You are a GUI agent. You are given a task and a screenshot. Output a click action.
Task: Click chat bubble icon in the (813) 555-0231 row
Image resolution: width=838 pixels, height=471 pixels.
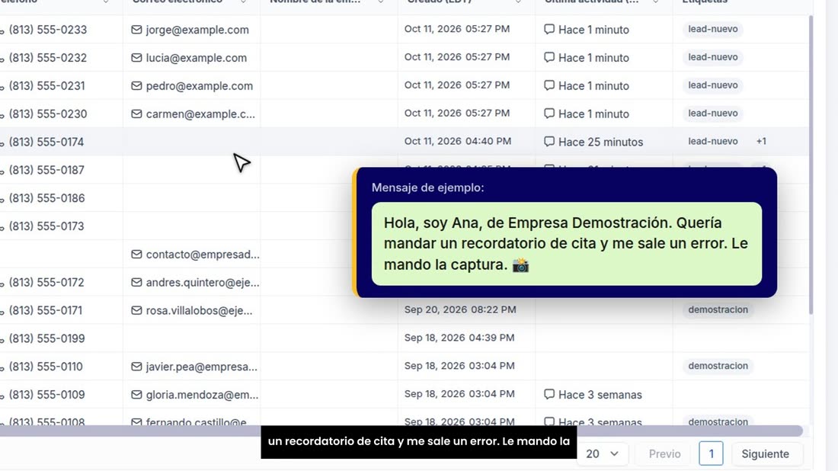point(549,85)
